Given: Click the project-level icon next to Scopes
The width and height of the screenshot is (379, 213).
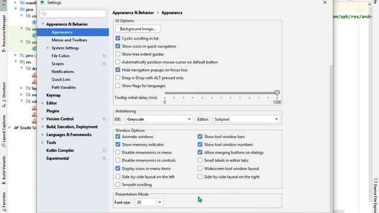Looking at the screenshot, I should click(x=104, y=64).
